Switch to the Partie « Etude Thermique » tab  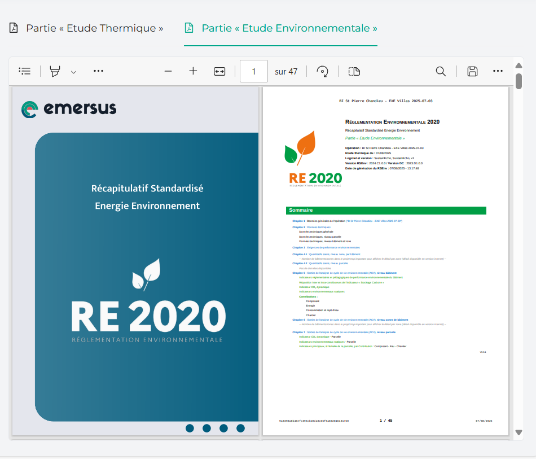pos(86,28)
